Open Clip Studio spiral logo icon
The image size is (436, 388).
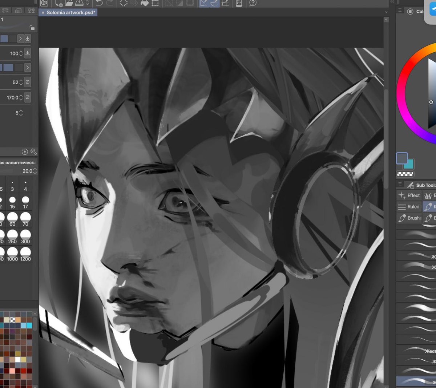coord(44,3)
